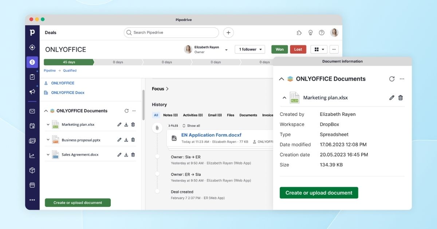This screenshot has width=437, height=229.
Task: Download Sales Agreement.docx
Action: [126, 154]
